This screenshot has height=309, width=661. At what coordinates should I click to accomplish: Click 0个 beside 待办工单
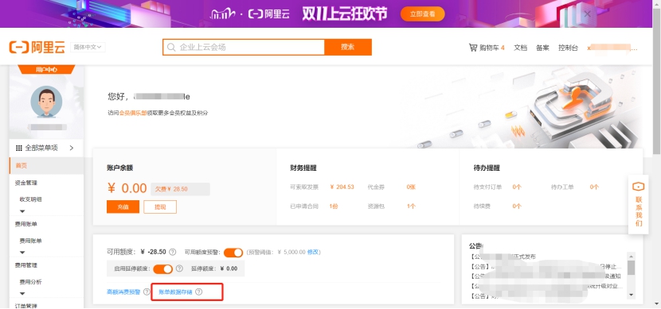594,187
